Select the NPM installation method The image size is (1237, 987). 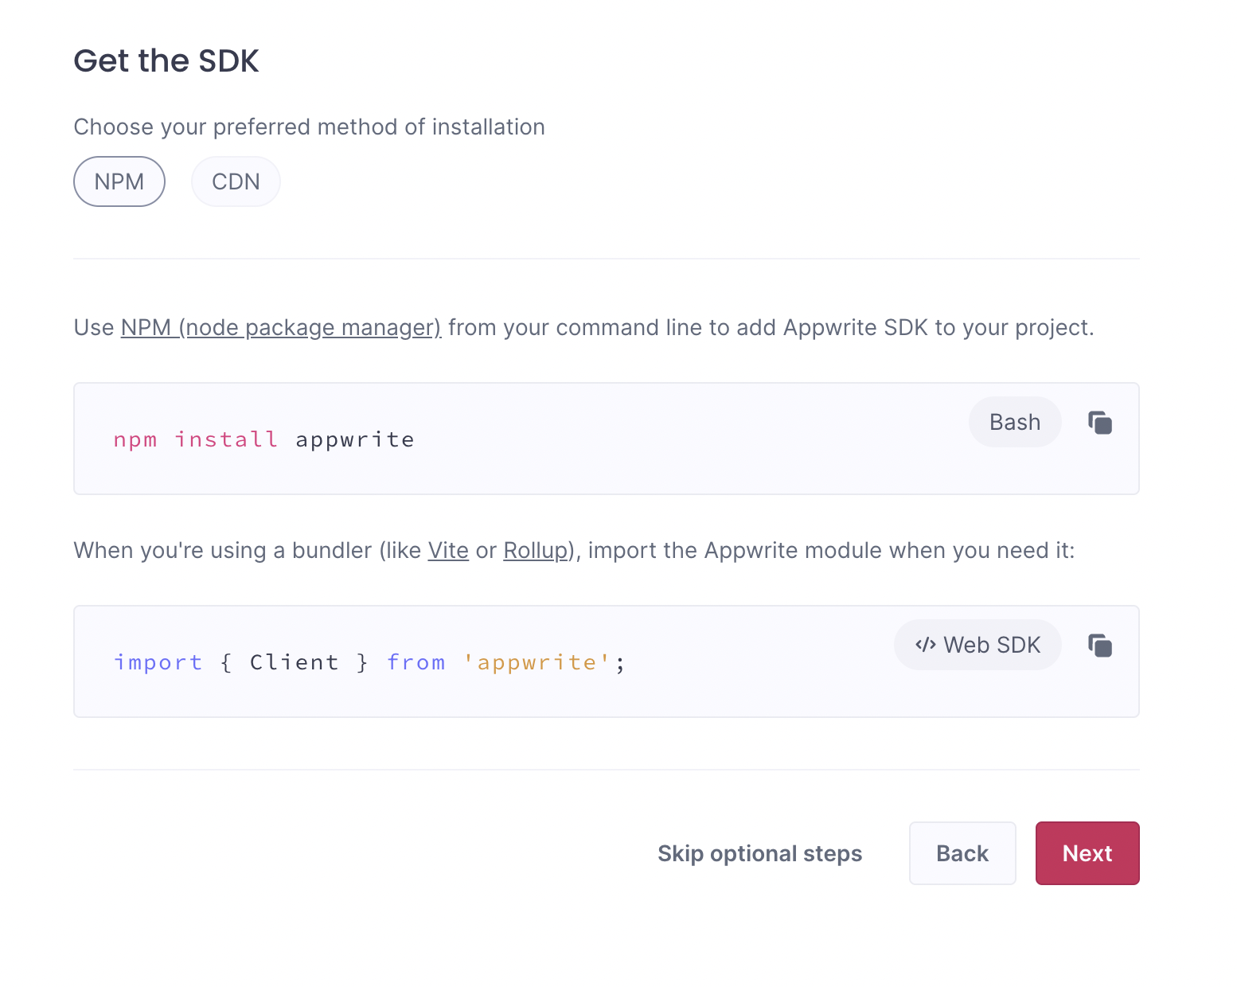point(119,181)
